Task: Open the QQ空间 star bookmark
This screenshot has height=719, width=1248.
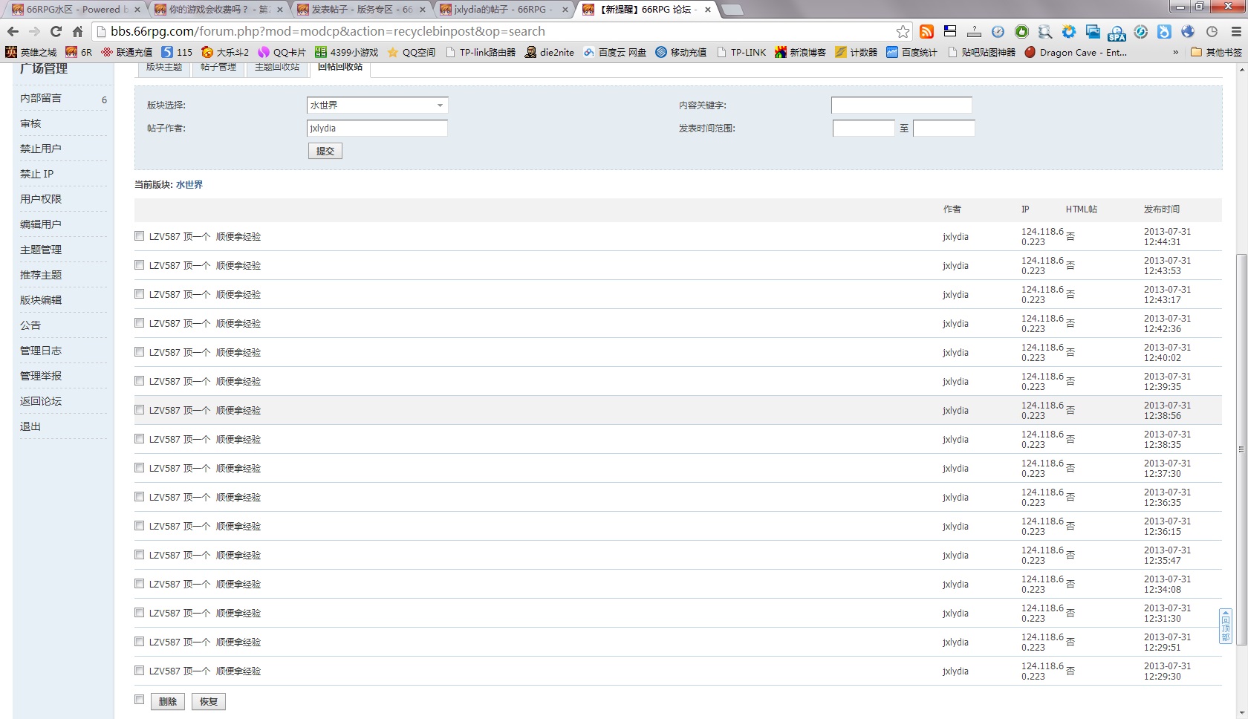Action: (x=412, y=52)
